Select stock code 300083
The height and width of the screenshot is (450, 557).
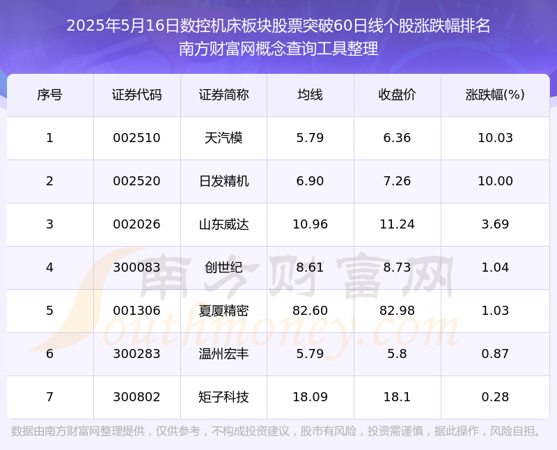[136, 267]
